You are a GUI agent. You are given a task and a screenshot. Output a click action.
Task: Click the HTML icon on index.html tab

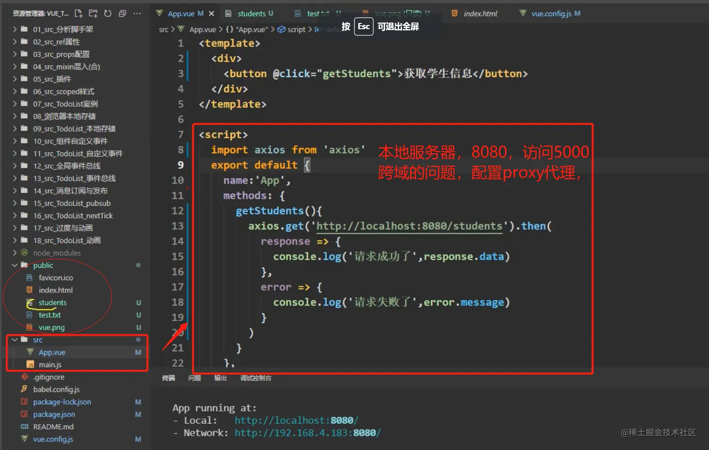click(455, 14)
